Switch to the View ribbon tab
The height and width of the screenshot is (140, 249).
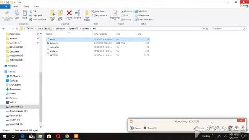click(36, 7)
